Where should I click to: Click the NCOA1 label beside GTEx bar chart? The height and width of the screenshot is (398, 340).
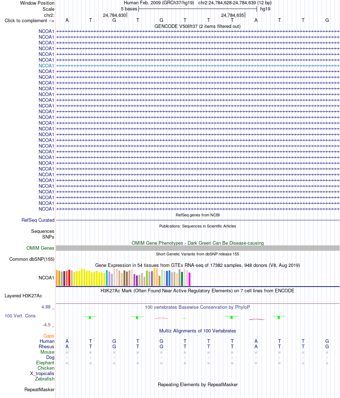[47, 278]
